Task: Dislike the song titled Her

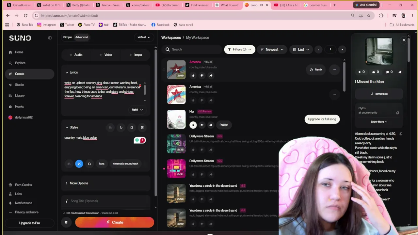Action: coord(202,125)
